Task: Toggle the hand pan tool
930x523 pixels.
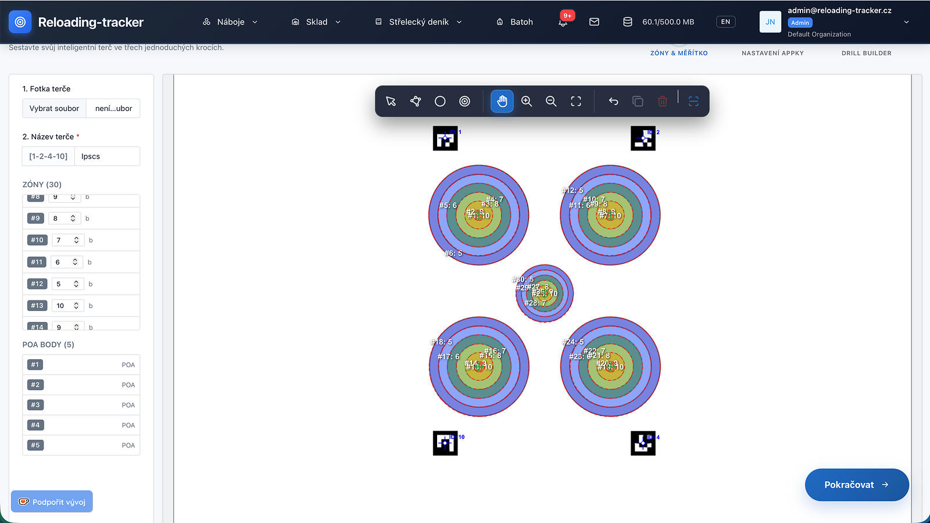Action: (x=502, y=101)
